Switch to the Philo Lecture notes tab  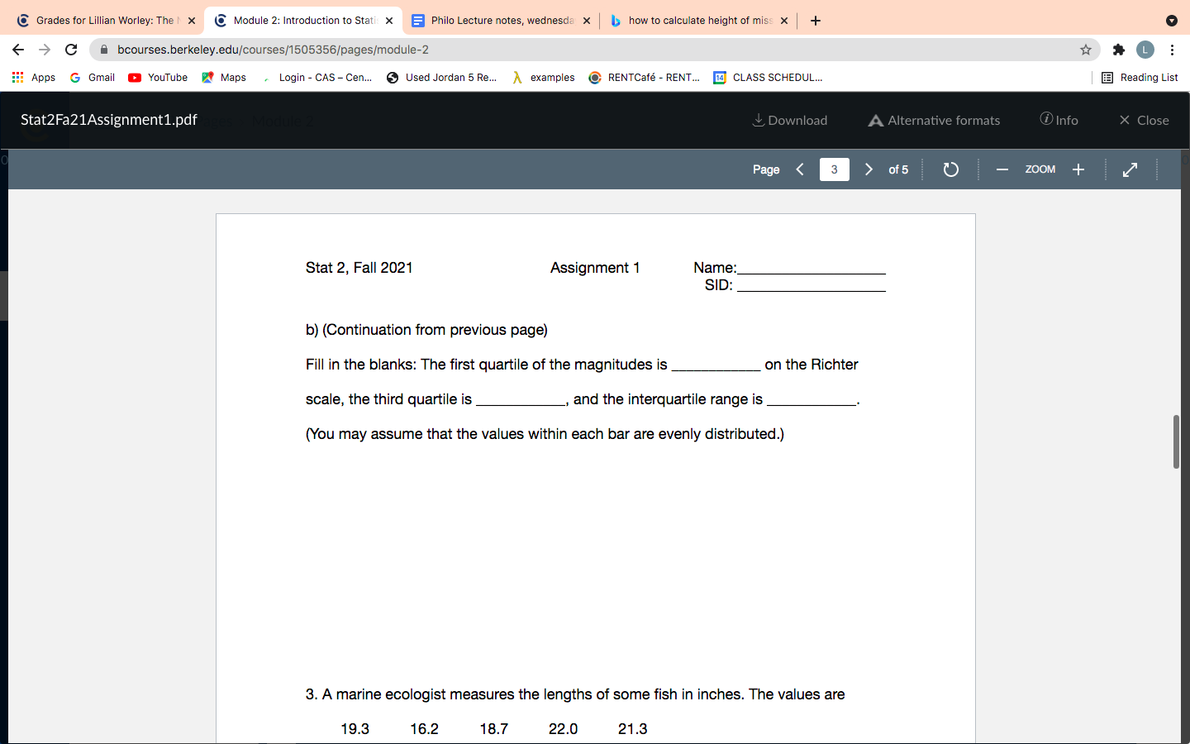click(496, 20)
